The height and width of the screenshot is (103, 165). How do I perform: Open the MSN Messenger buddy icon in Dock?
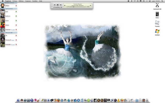click(69, 100)
